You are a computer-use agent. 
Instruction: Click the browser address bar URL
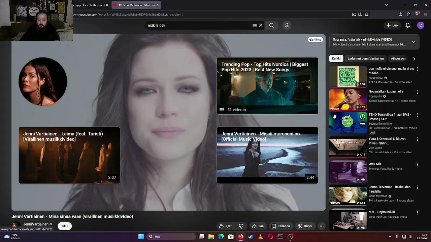click(x=128, y=14)
